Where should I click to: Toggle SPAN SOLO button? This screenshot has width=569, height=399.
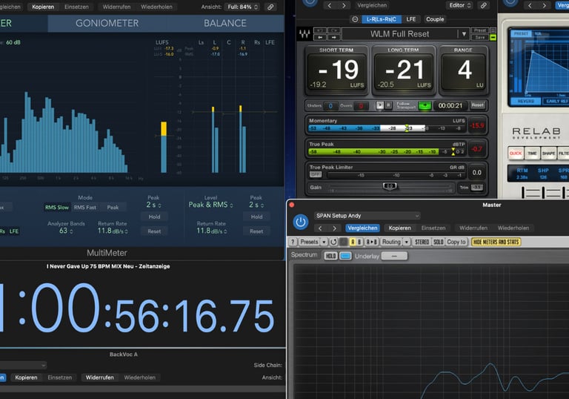point(439,242)
